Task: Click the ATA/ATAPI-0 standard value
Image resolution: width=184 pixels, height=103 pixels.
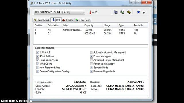Action: (x=136, y=82)
